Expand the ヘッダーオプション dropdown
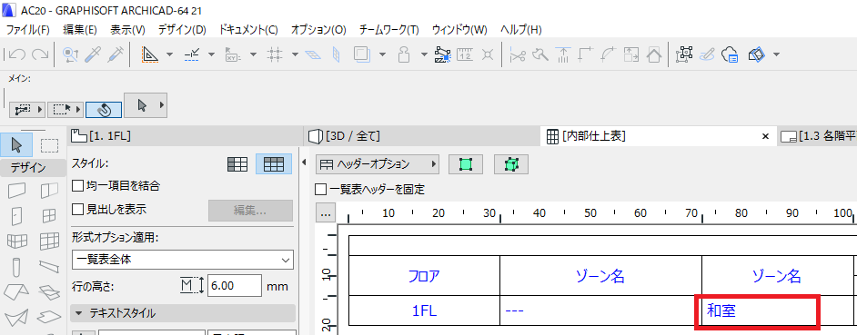857x335 pixels. click(x=378, y=163)
